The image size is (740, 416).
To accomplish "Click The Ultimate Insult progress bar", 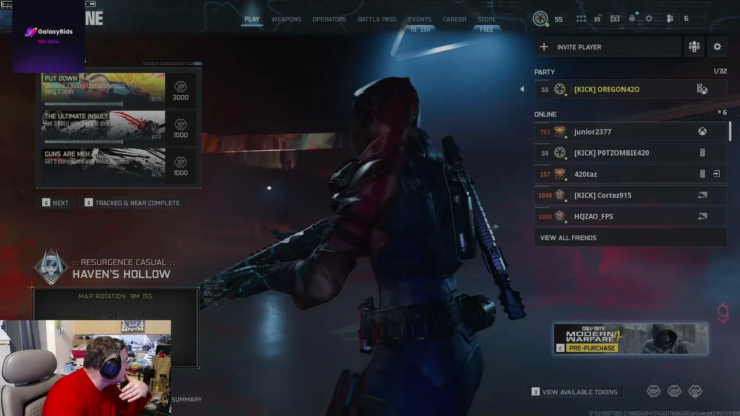I will pyautogui.click(x=83, y=142).
